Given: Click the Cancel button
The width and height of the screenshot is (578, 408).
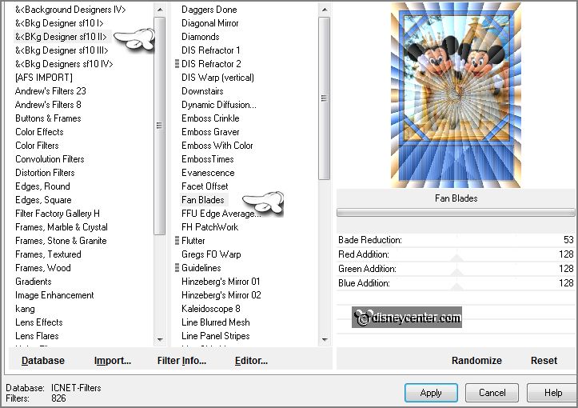Looking at the screenshot, I should click(x=492, y=393).
